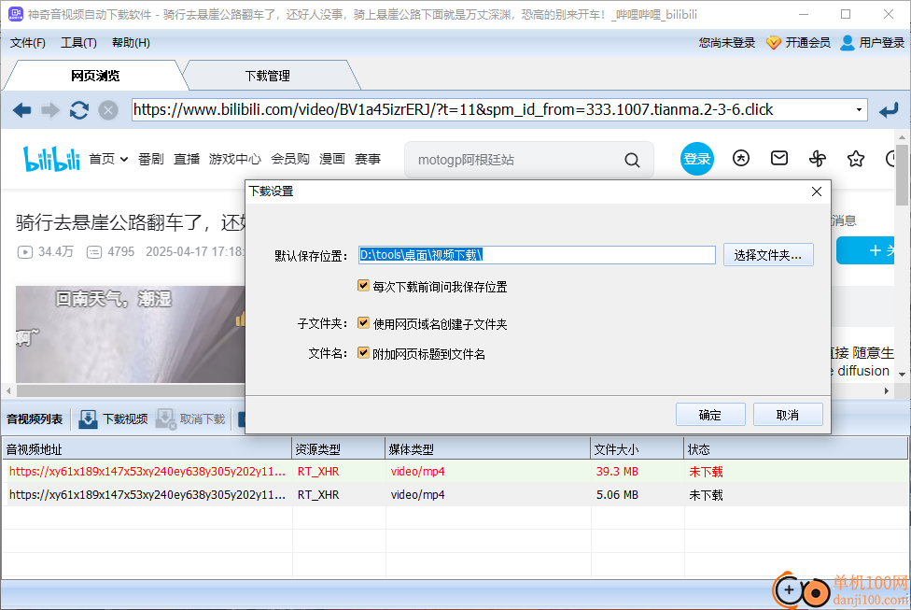Click the 下载视频 toolbar button

click(x=113, y=418)
